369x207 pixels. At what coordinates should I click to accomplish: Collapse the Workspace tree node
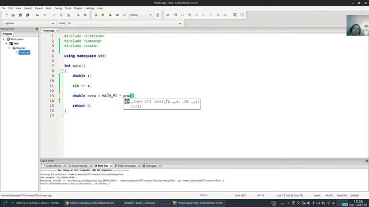point(3,39)
